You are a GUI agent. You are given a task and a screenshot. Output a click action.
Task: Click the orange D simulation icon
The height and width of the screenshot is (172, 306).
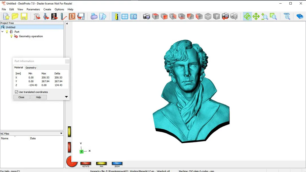[72, 16]
